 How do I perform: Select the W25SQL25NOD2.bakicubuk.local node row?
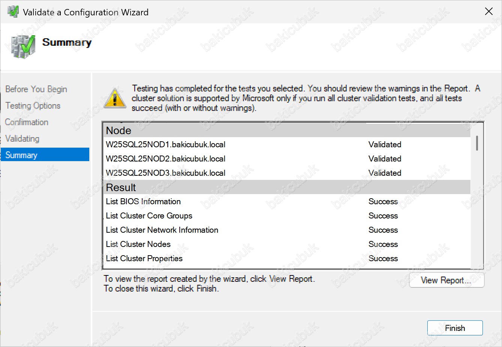[165, 159]
